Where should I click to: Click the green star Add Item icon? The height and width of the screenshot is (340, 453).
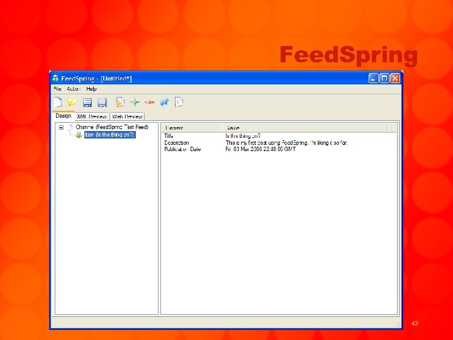point(135,102)
